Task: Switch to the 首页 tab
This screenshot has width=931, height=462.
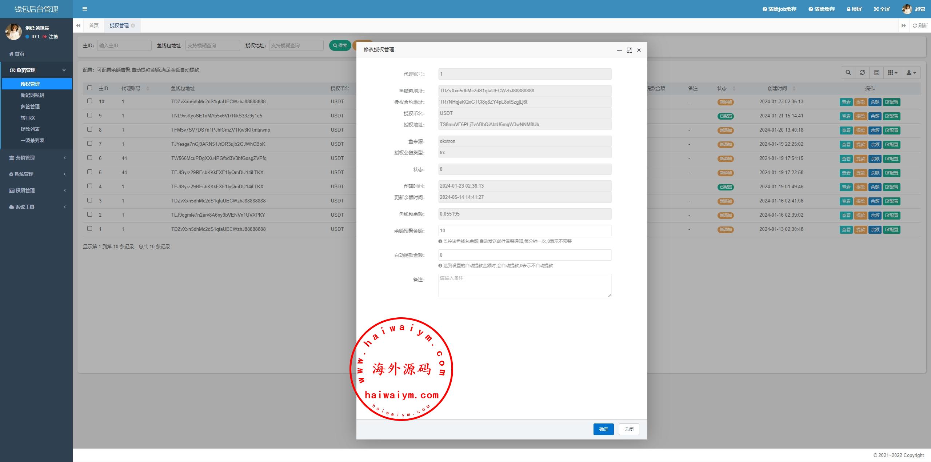Action: pyautogui.click(x=93, y=25)
